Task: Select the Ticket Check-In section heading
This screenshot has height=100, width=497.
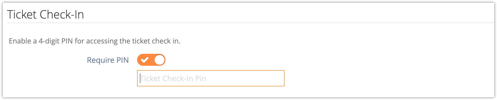Action: pos(46,14)
